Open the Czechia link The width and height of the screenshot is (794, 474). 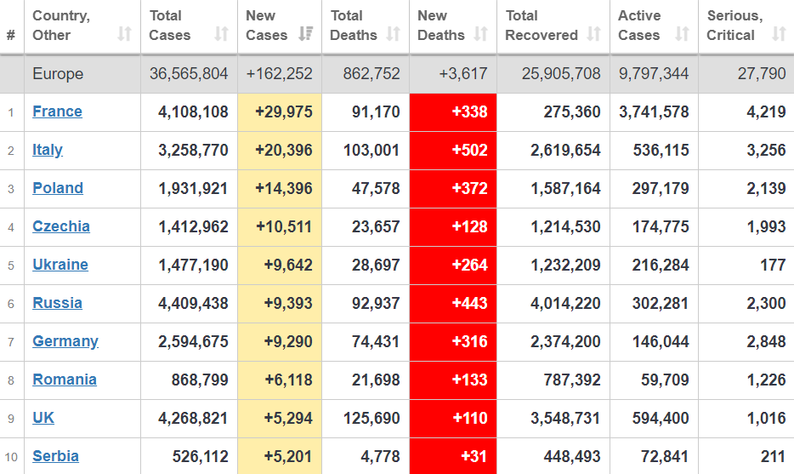pos(61,226)
